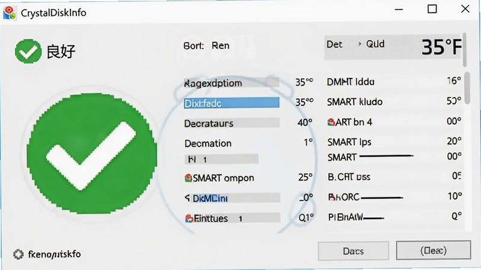Click the small arrow between Det and Qud
Image resolution: width=481 pixels, height=270 pixels.
click(359, 44)
